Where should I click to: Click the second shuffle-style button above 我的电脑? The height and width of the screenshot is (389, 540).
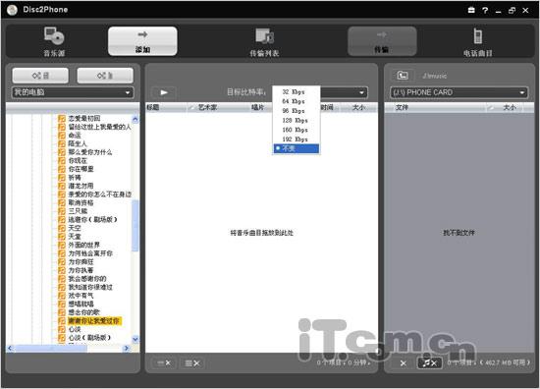[105, 76]
